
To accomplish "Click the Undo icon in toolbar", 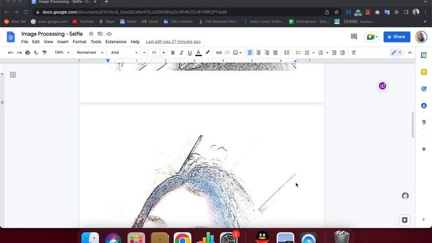I will (x=11, y=53).
